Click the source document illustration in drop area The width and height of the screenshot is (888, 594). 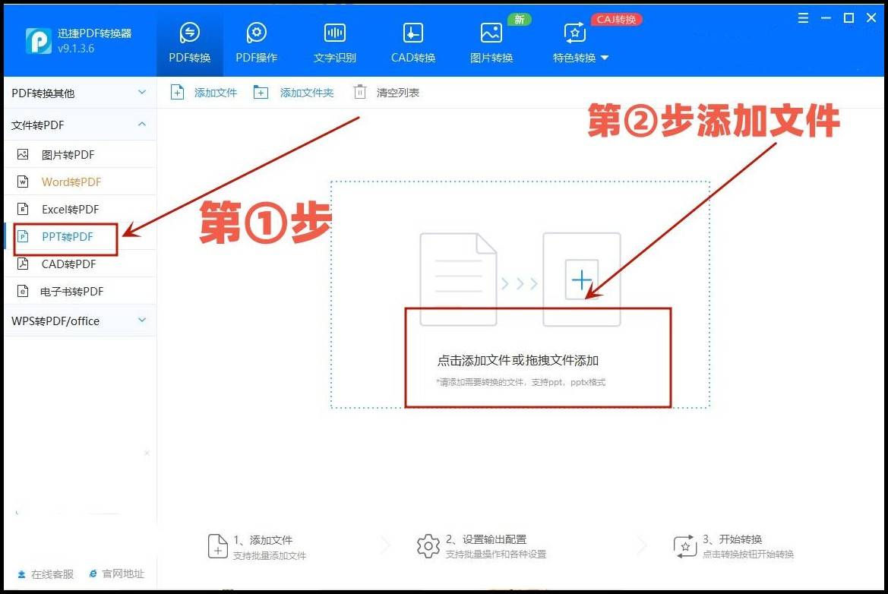pyautogui.click(x=458, y=280)
